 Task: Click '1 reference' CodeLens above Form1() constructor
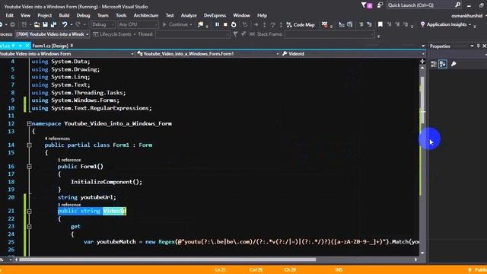coord(69,160)
